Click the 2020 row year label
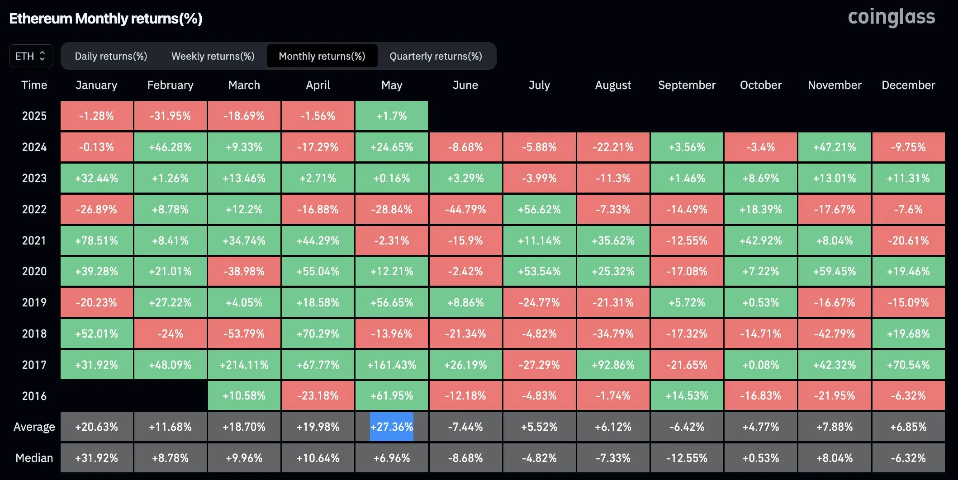Image resolution: width=958 pixels, height=480 pixels. click(x=34, y=271)
